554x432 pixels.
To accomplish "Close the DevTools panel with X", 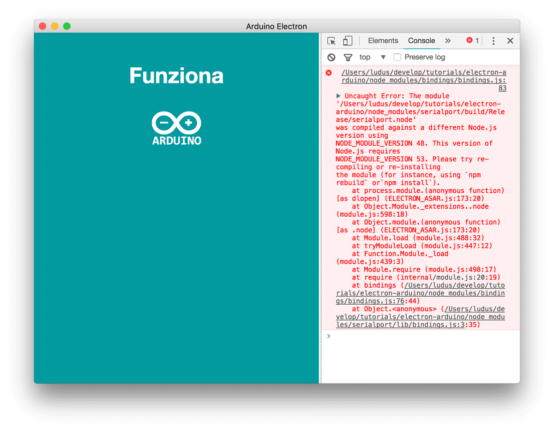I will tap(510, 41).
